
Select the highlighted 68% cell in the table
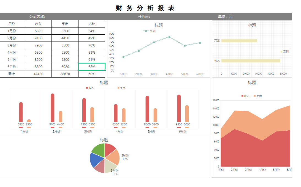click(91, 67)
